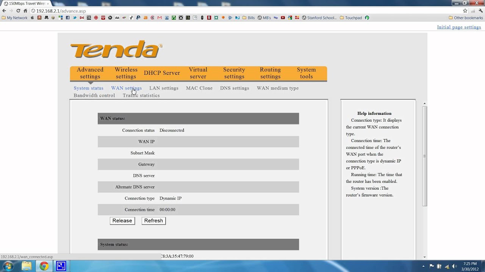Open the Virtual server tab
This screenshot has width=485, height=272.
pos(198,73)
